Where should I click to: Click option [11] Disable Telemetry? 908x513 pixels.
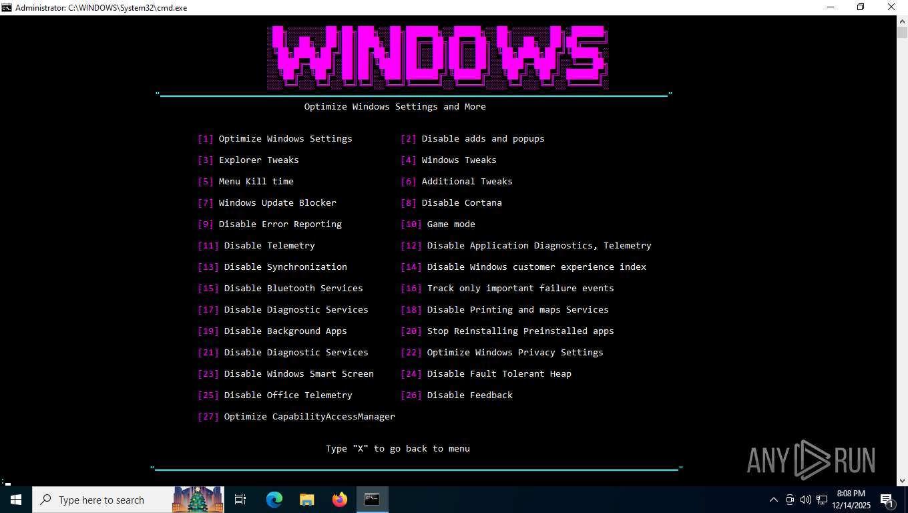point(256,246)
